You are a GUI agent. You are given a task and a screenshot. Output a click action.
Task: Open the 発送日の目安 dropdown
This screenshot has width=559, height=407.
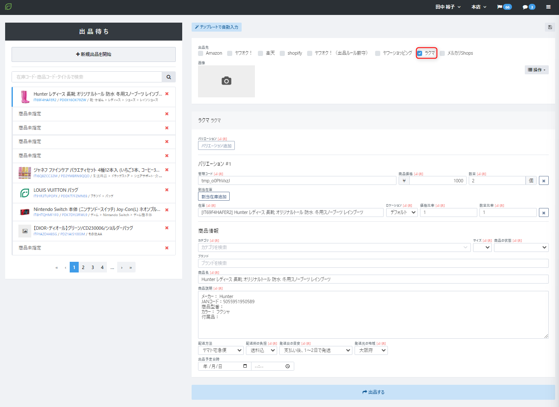[316, 350]
